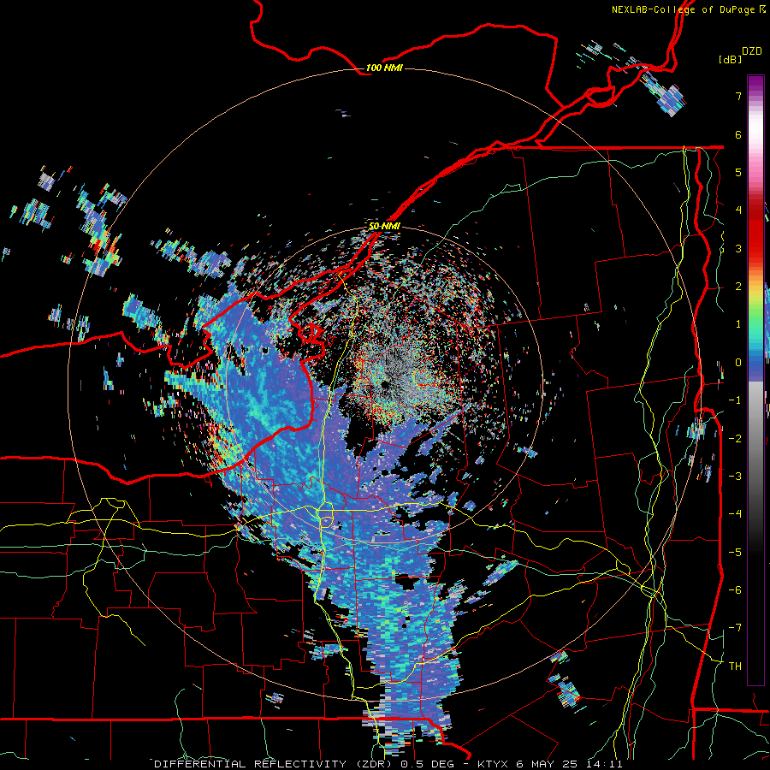Screen dimensions: 770x770
Task: Click the DZD legend title
Action: [x=752, y=51]
